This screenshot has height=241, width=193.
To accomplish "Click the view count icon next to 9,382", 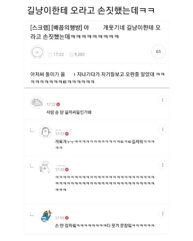I will pyautogui.click(x=71, y=55).
